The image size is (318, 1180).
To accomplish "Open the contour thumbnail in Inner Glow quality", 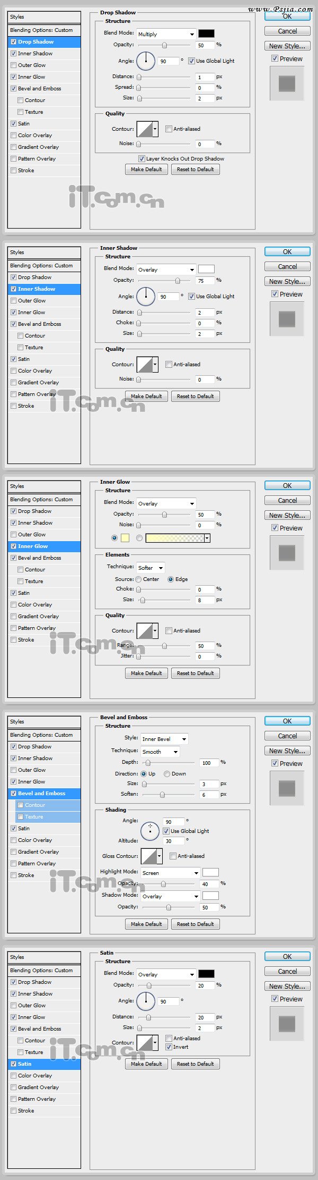I will (x=148, y=631).
